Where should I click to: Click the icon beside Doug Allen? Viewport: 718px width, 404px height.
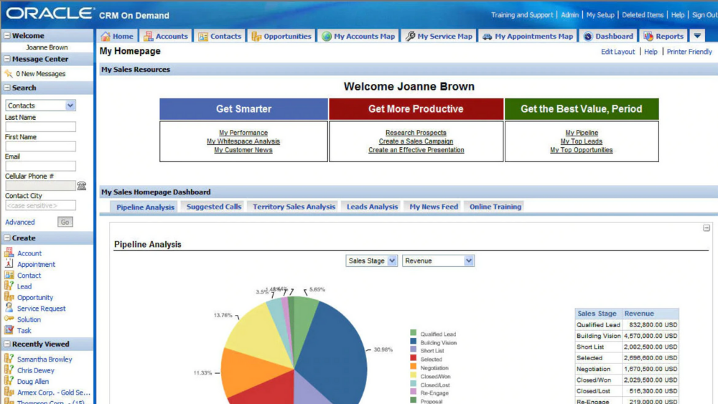(9, 380)
